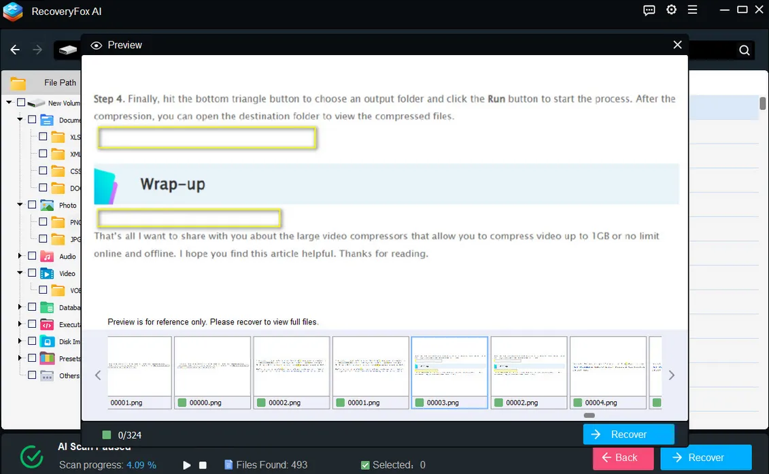
Task: Go back with the left arrow icon
Action: point(15,50)
